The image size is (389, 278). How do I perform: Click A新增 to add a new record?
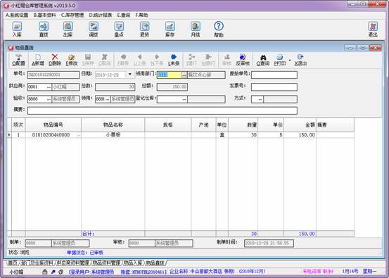[38, 60]
